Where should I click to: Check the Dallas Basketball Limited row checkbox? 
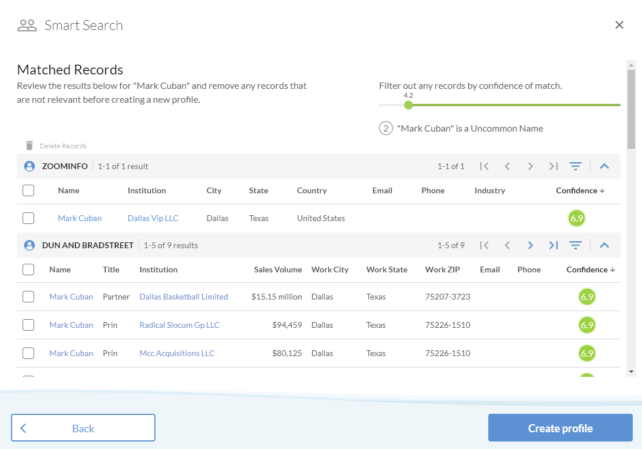[28, 297]
